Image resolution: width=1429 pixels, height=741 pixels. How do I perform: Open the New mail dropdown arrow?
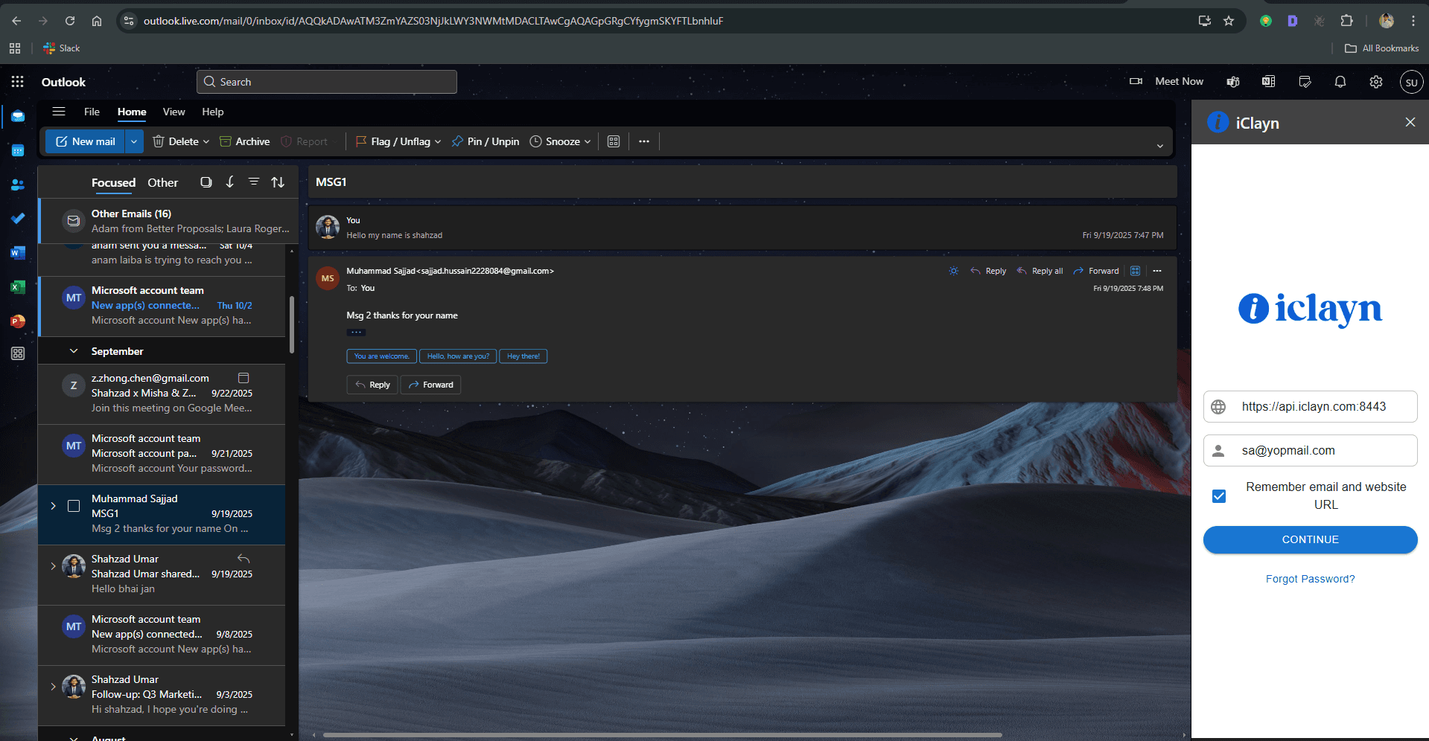tap(134, 141)
